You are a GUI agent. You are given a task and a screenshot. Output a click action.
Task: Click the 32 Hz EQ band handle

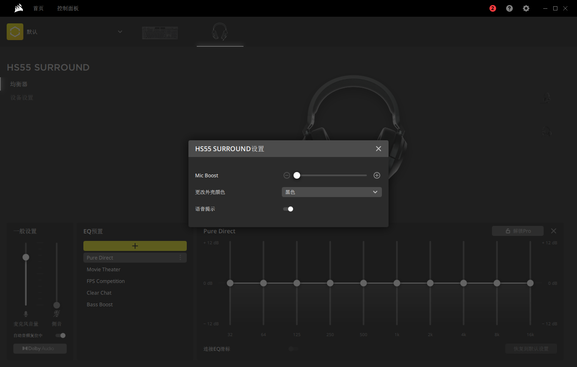click(x=230, y=283)
